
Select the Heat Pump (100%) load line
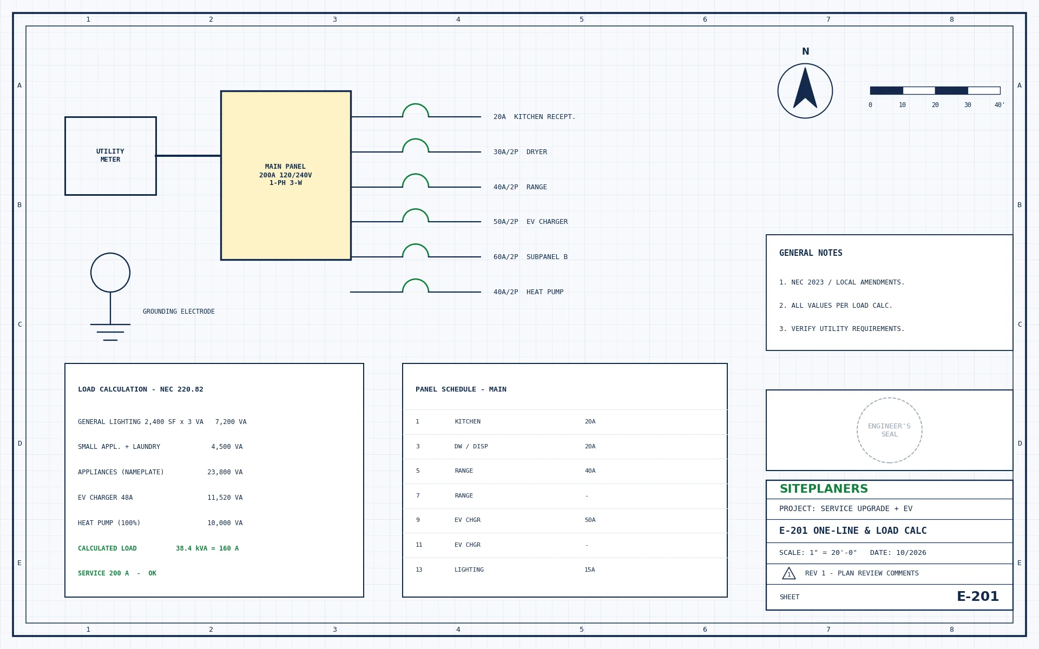tap(160, 523)
